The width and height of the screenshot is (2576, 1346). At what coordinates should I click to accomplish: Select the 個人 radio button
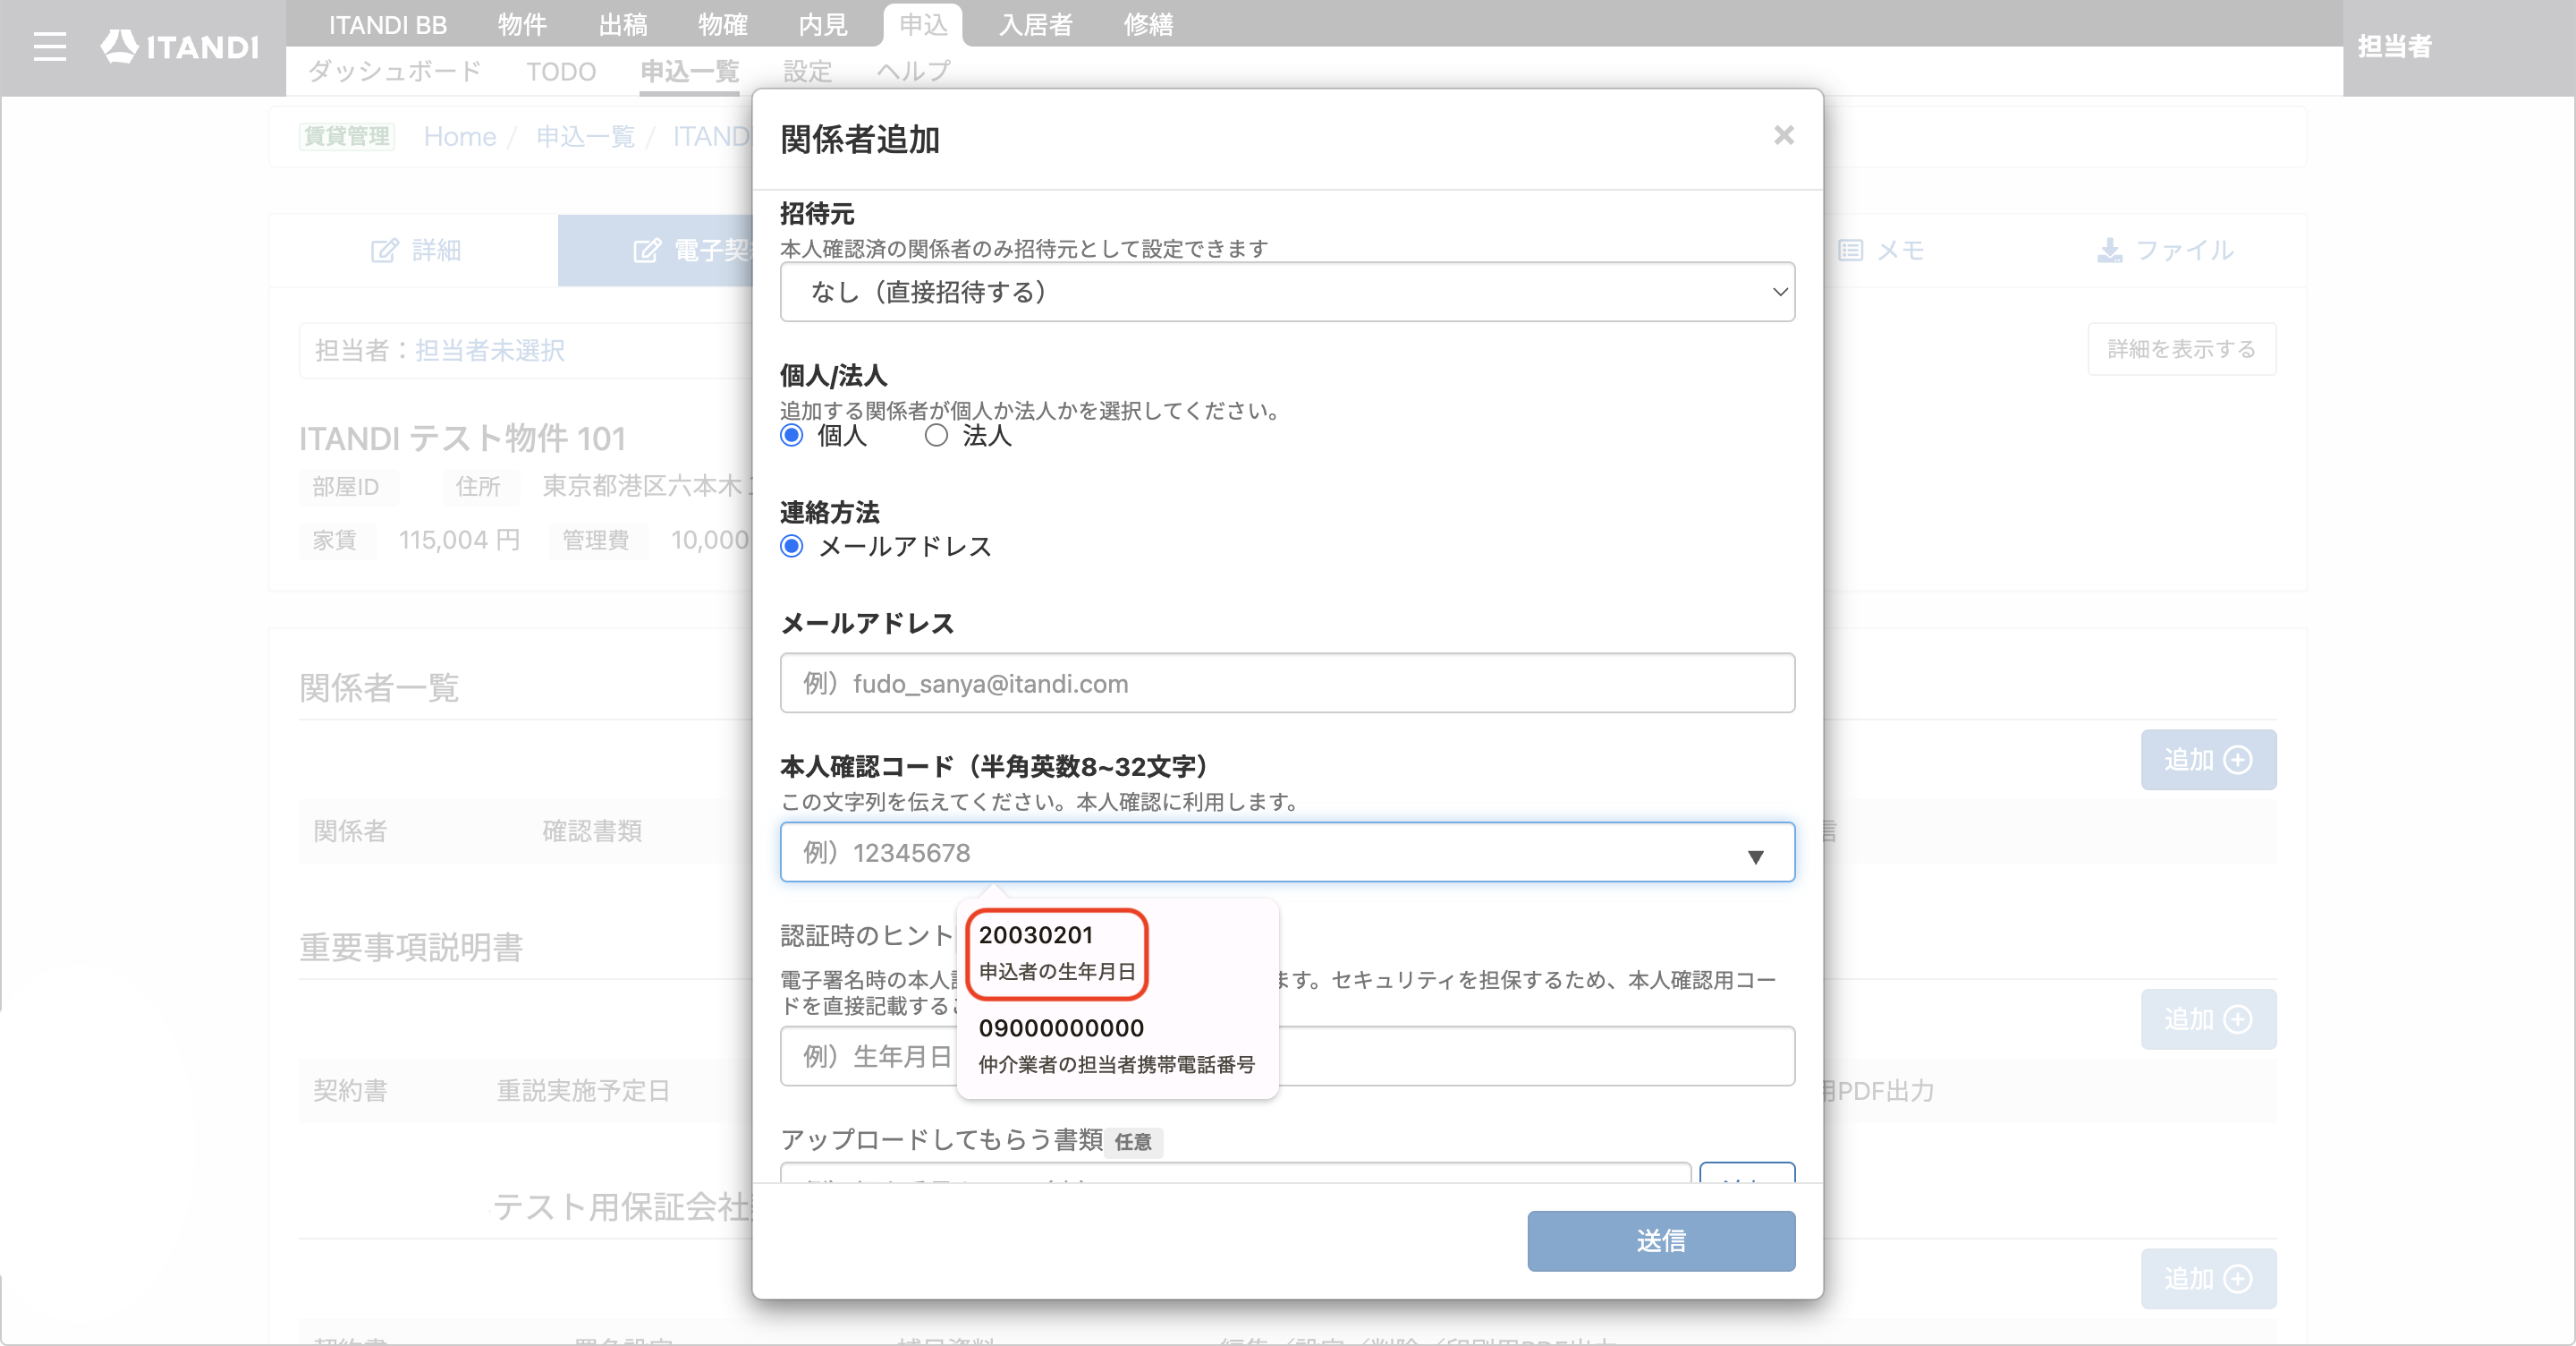pos(791,435)
